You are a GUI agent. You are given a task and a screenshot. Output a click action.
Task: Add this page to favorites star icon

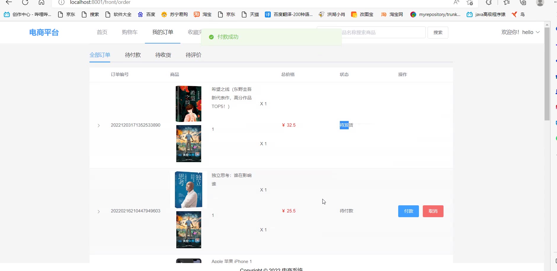470,2
